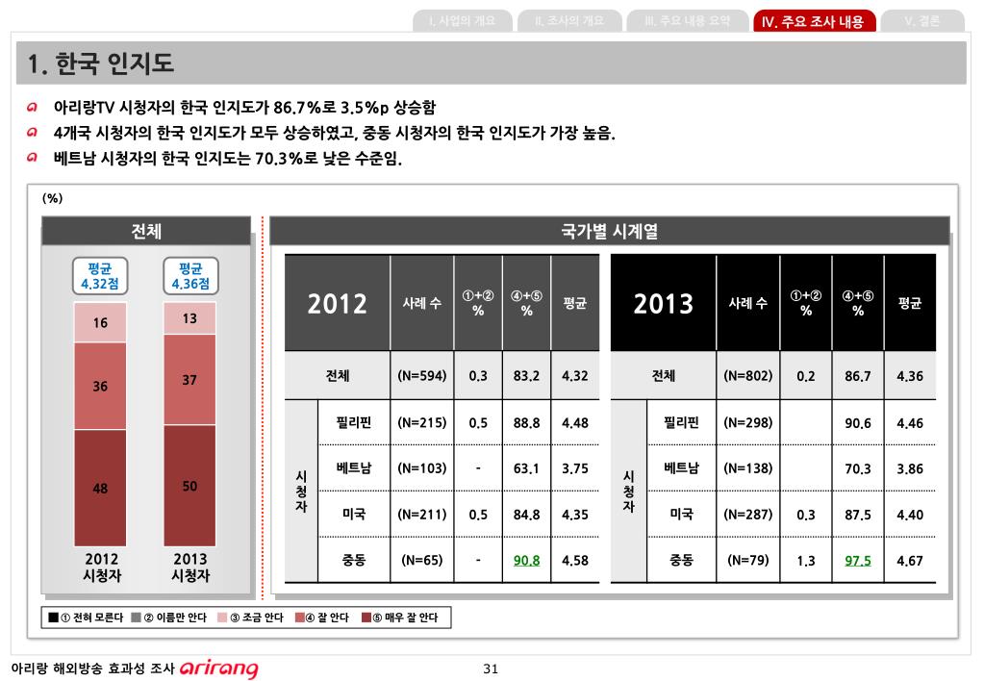Click the black '① 전혀 모른다' legend swatch
The height and width of the screenshot is (681, 984).
coord(53,618)
